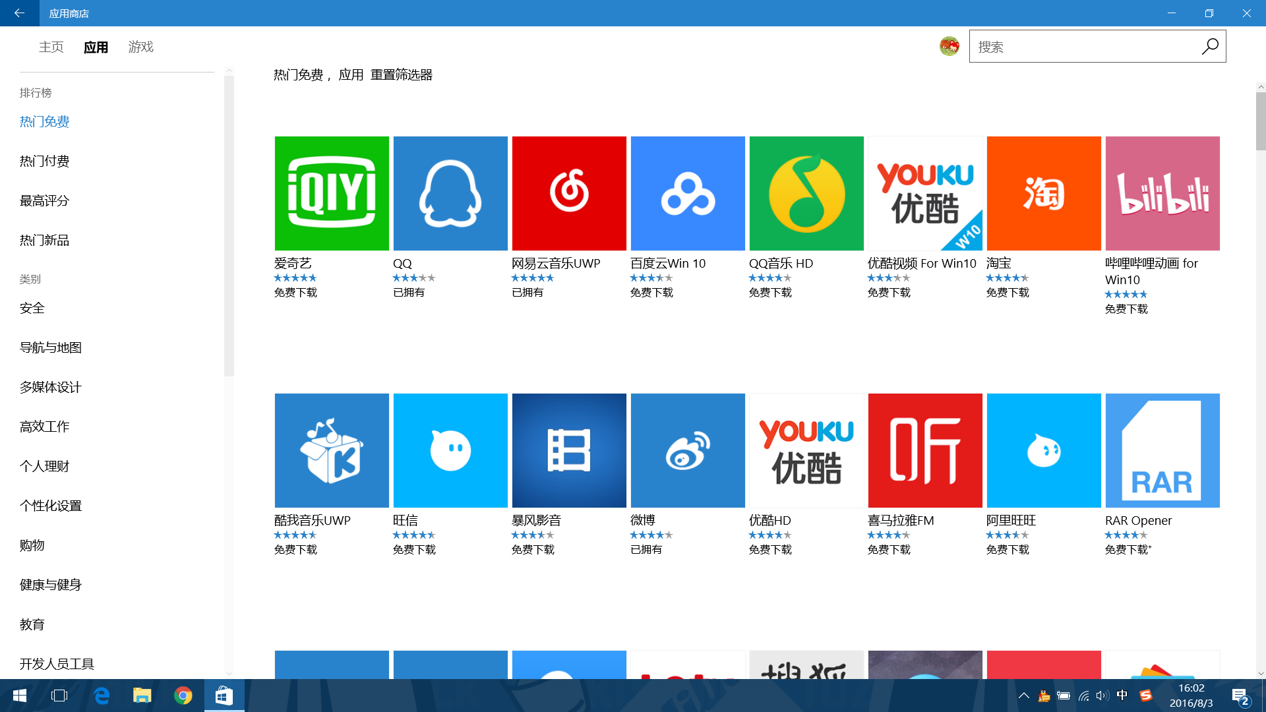Choose the 导航与地图 category

click(51, 347)
